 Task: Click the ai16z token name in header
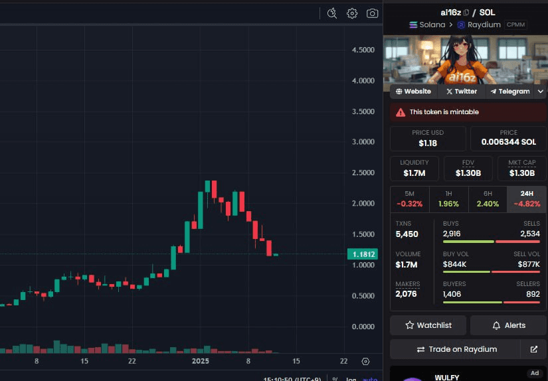[x=451, y=13]
